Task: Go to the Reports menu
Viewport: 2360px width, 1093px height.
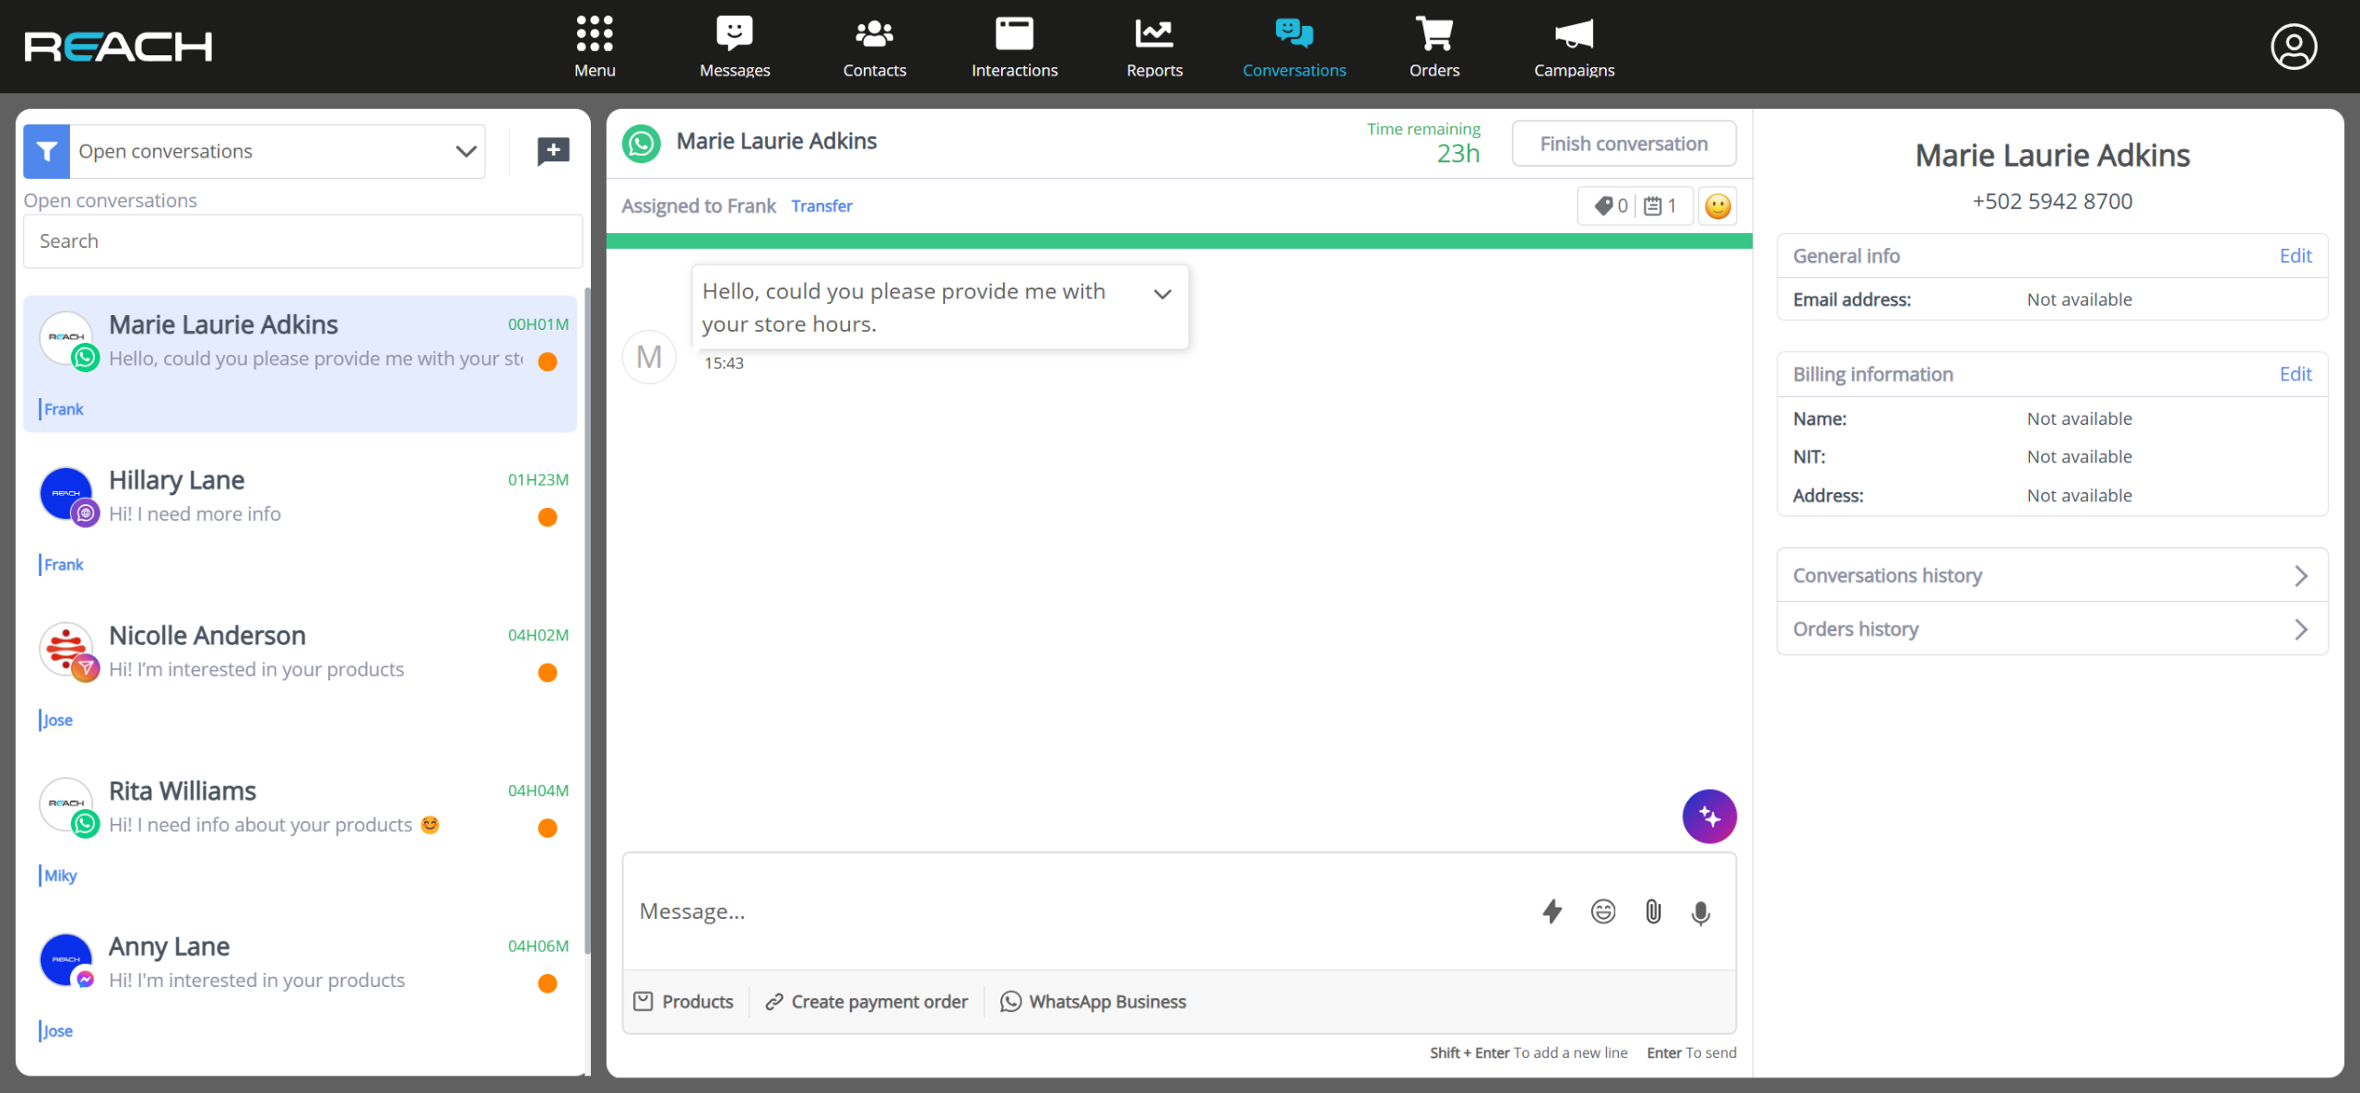Action: tap(1154, 47)
